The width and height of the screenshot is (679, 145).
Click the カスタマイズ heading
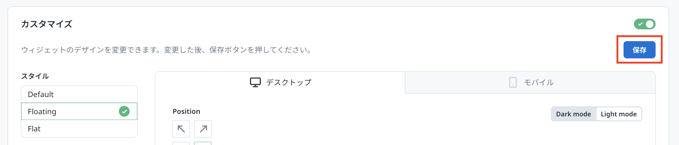(x=47, y=24)
